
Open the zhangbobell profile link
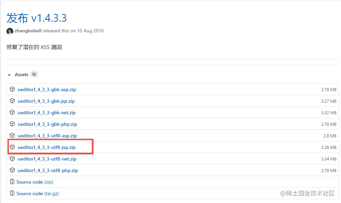click(x=28, y=31)
